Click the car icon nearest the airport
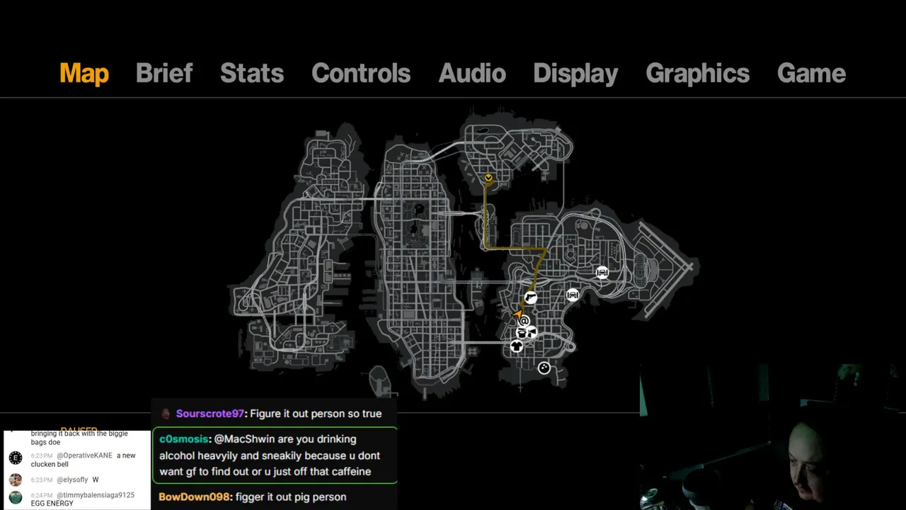 pos(602,273)
